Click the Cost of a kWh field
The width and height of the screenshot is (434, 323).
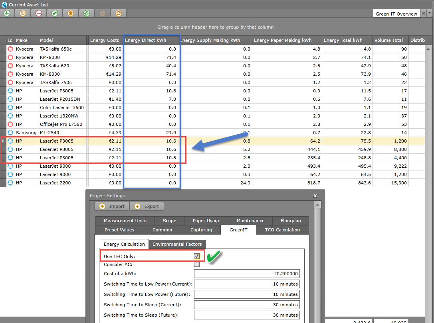pos(247,274)
